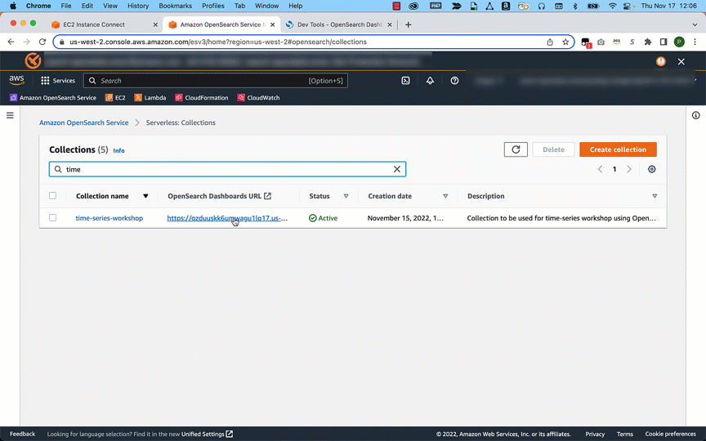Open Cookie preferences in footer

[670, 434]
